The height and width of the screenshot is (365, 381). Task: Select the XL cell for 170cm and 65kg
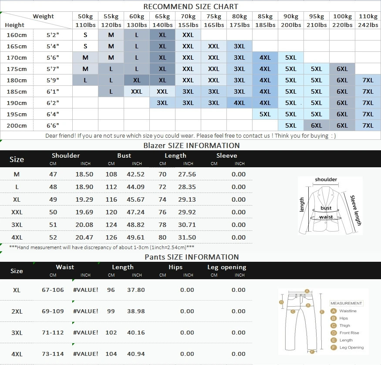(162, 57)
